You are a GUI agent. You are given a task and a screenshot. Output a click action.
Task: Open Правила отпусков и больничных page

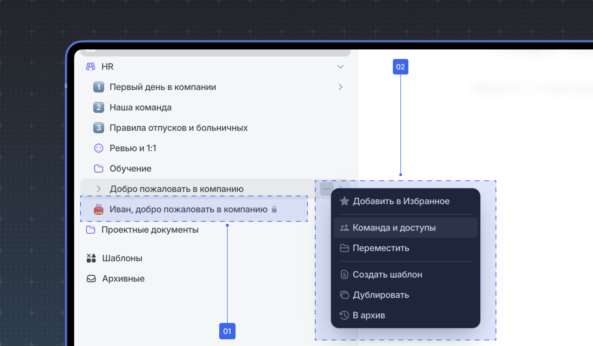(x=179, y=128)
